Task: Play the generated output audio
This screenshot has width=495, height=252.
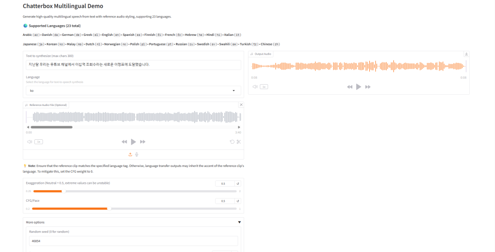Action: [359, 87]
